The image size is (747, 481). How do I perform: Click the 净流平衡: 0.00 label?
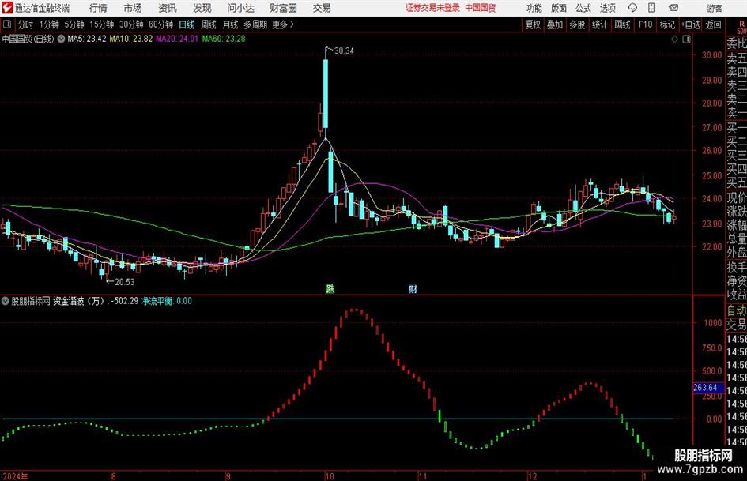(167, 301)
